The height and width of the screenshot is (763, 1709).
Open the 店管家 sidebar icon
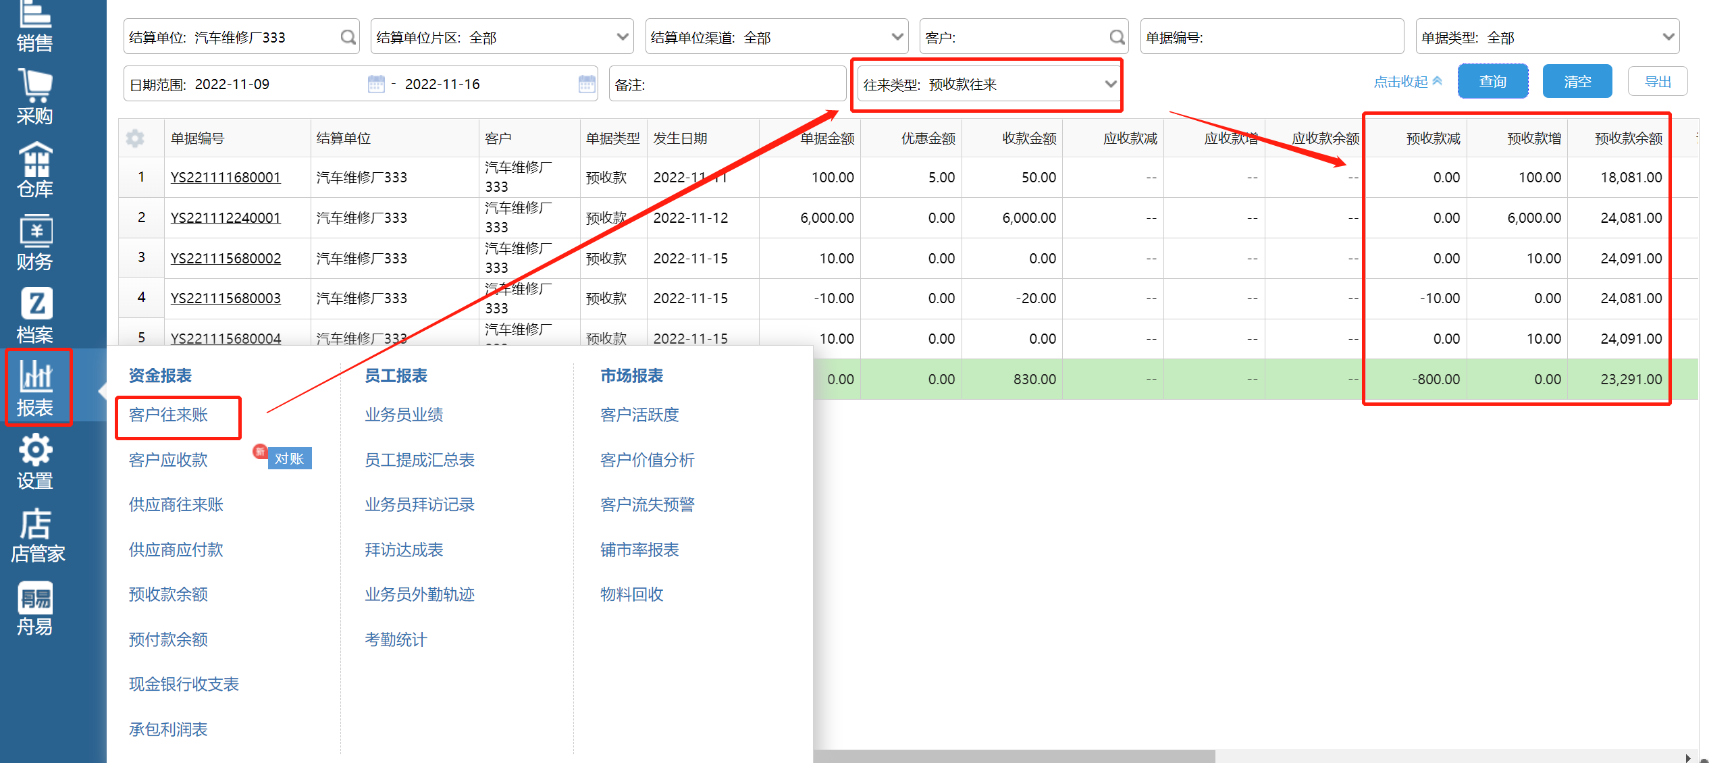[x=38, y=535]
